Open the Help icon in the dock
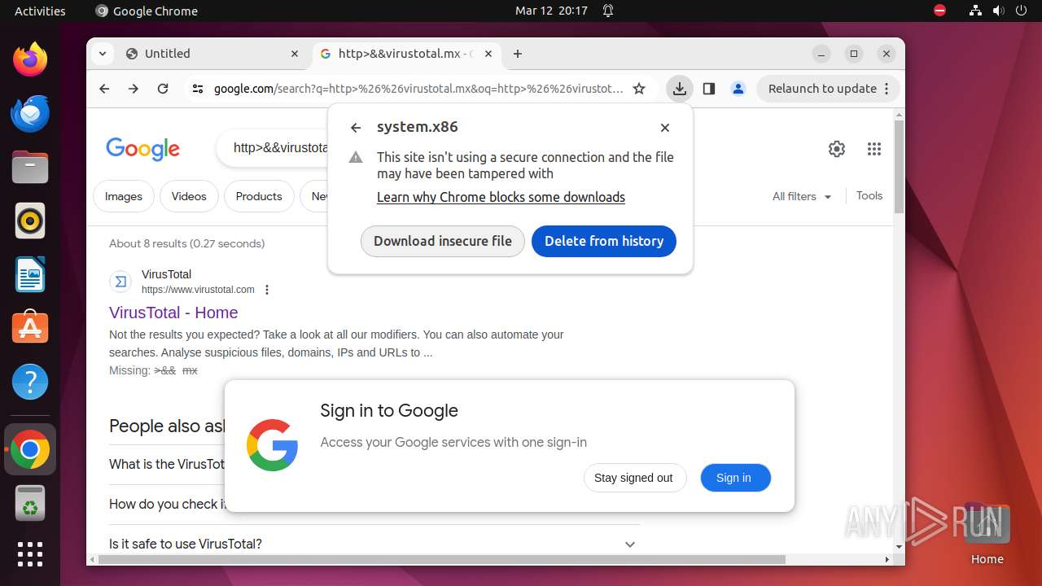This screenshot has width=1042, height=586. (x=30, y=382)
